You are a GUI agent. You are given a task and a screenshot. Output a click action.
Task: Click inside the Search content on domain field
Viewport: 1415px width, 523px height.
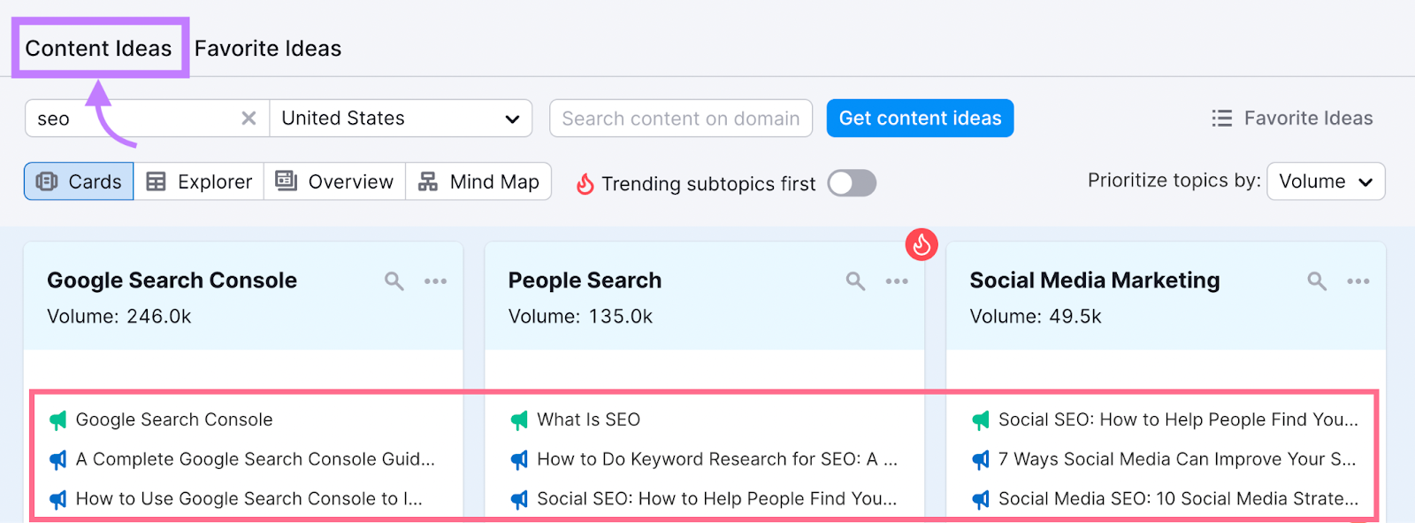coord(681,118)
